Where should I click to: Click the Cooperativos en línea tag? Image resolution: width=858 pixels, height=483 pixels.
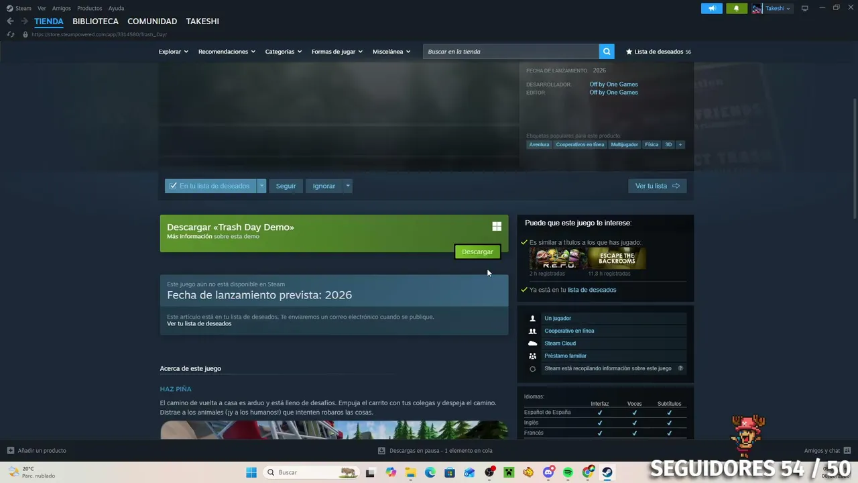coord(580,145)
